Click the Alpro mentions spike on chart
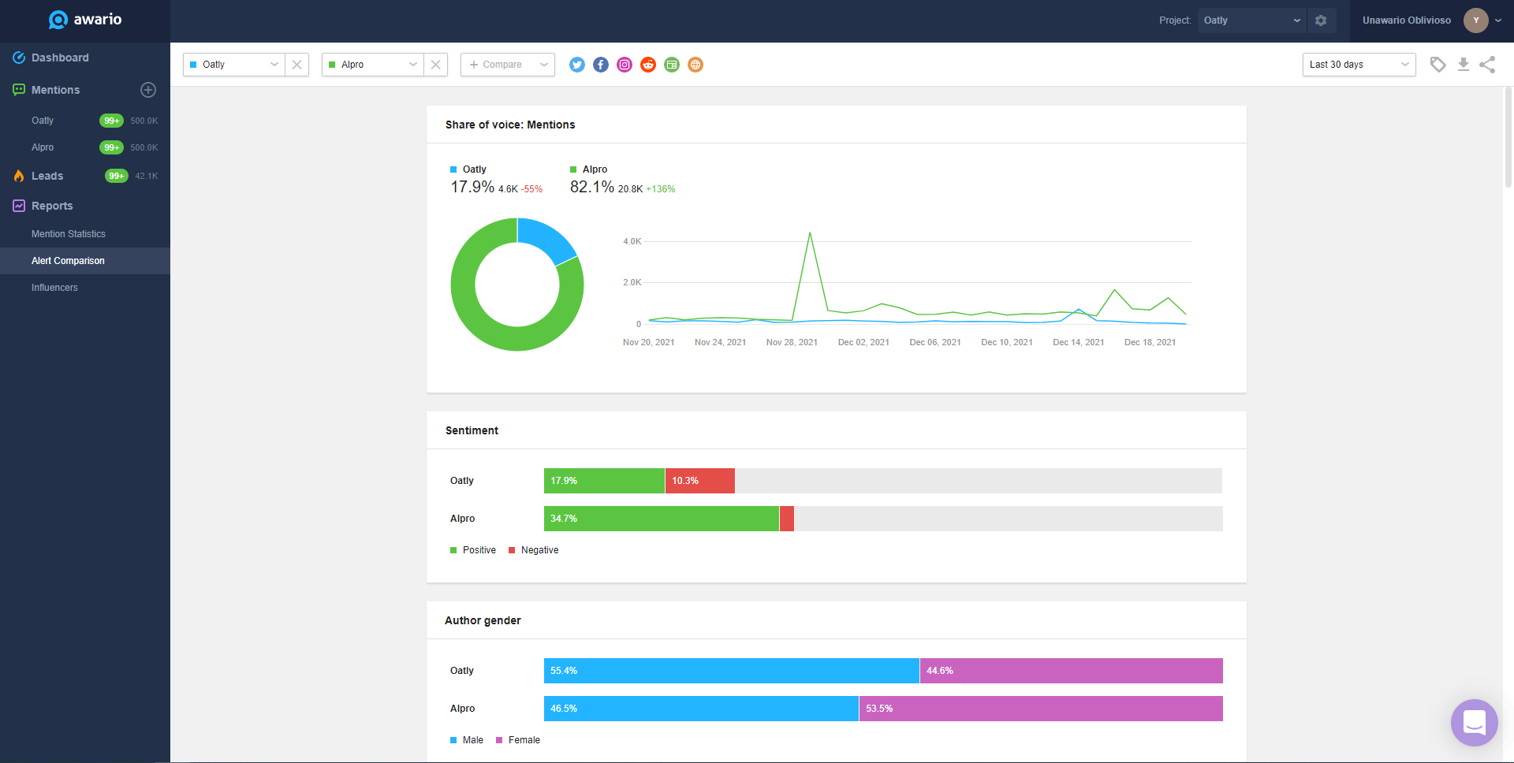This screenshot has width=1514, height=763. [x=810, y=233]
